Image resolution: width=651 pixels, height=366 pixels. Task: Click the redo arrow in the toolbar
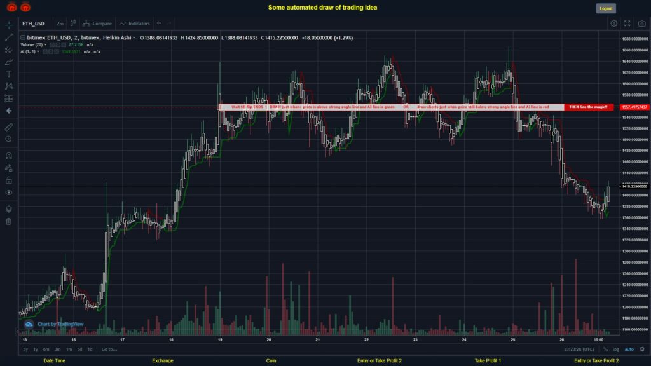click(169, 24)
